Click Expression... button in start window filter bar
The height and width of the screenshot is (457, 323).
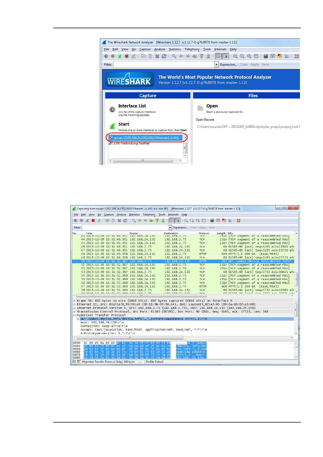pyautogui.click(x=229, y=65)
